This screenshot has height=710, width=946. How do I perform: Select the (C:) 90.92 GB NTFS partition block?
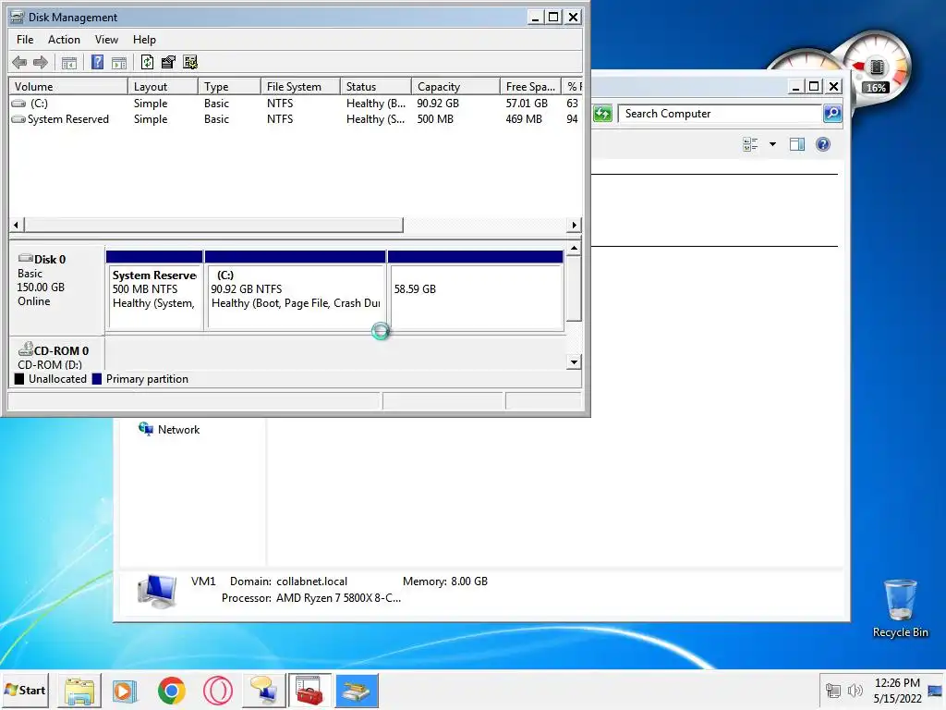pos(295,290)
